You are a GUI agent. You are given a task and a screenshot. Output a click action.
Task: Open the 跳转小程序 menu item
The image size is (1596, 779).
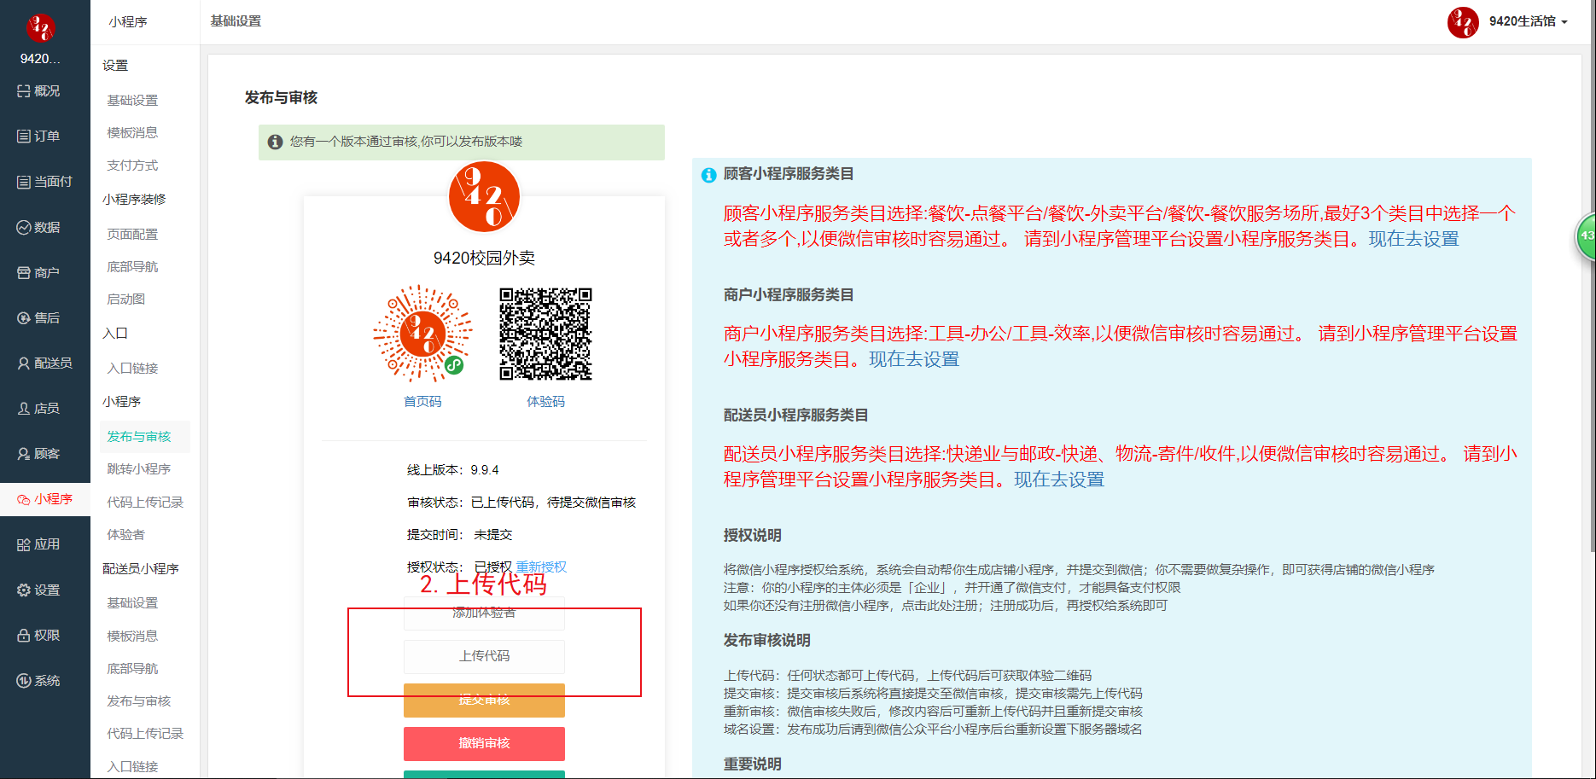(139, 469)
